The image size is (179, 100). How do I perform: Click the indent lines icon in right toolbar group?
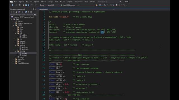coord(111,5)
